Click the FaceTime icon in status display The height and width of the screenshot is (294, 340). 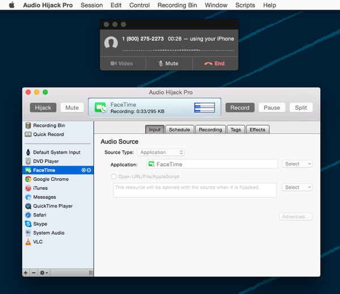(100, 107)
